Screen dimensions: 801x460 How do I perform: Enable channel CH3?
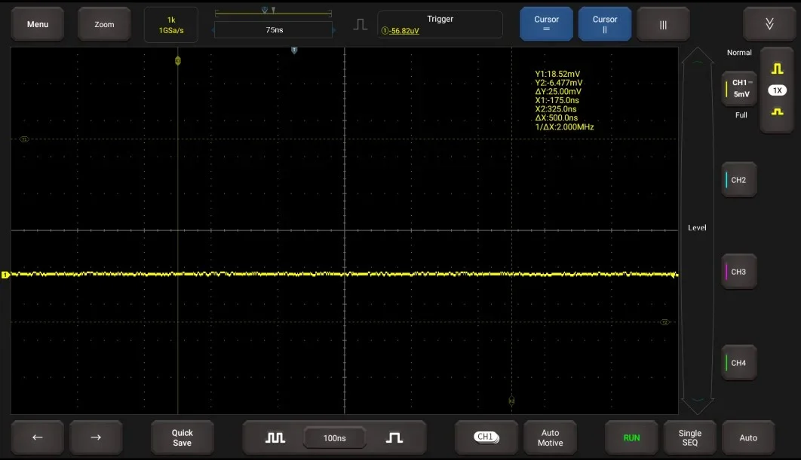pyautogui.click(x=738, y=272)
